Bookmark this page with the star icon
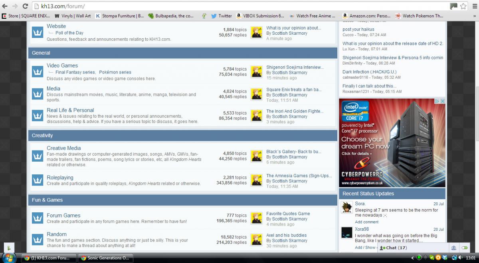Viewport: 479px width, 263px height. pos(463,6)
